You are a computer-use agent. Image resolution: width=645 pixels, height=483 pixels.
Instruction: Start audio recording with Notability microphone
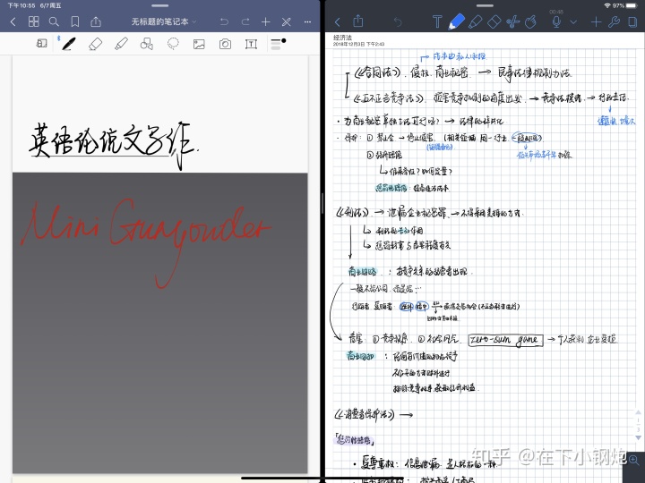[556, 21]
